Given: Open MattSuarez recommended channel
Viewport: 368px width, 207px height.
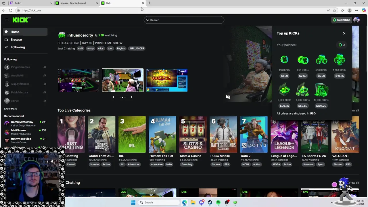Looking at the screenshot, I should click(x=25, y=132).
